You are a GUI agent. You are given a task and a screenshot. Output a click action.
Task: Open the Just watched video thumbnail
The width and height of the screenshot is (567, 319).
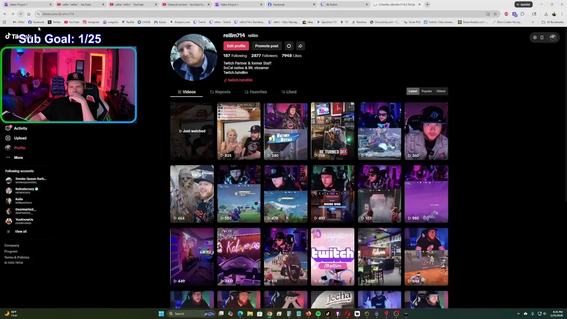click(x=192, y=131)
